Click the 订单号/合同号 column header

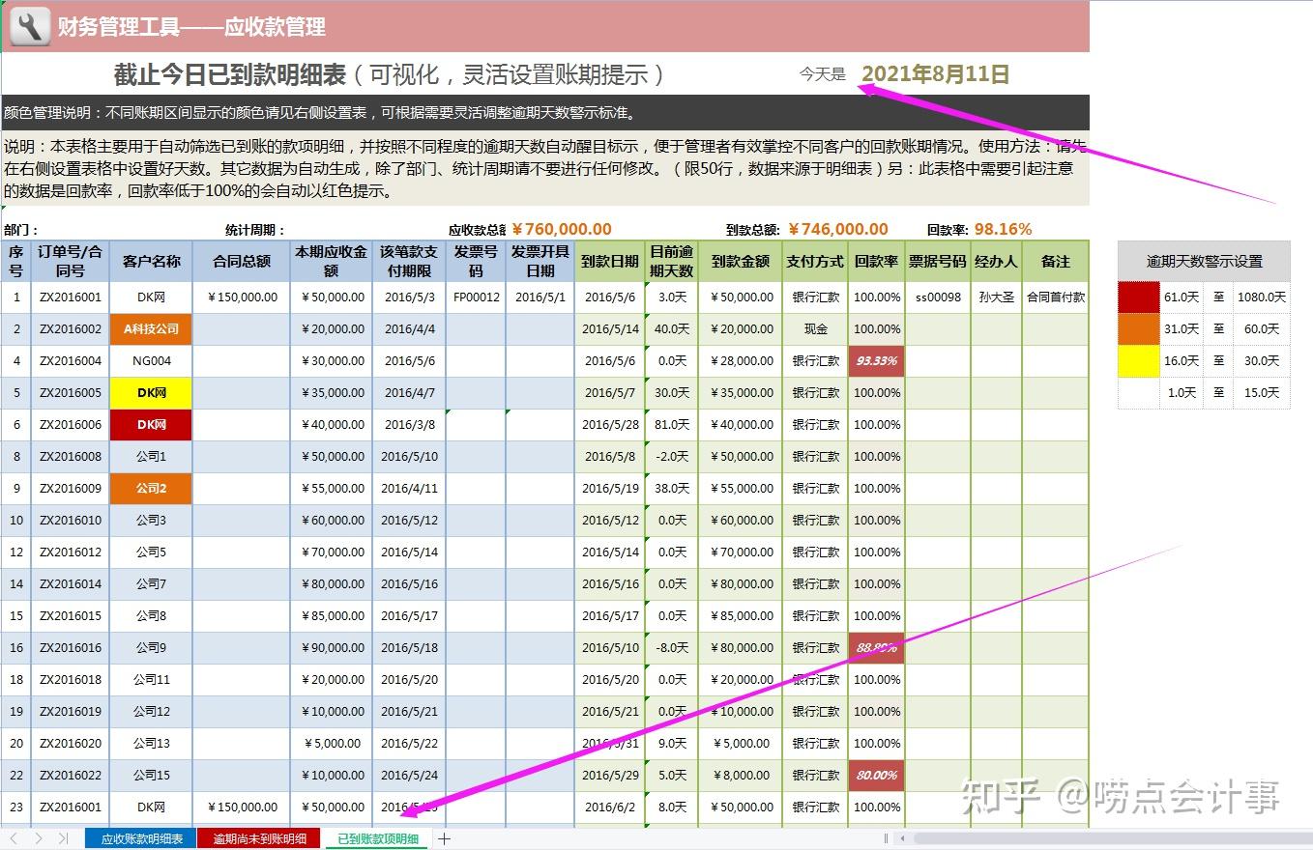[71, 261]
